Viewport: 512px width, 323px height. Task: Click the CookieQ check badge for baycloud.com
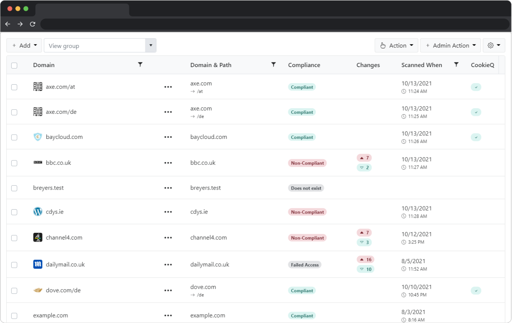click(476, 137)
